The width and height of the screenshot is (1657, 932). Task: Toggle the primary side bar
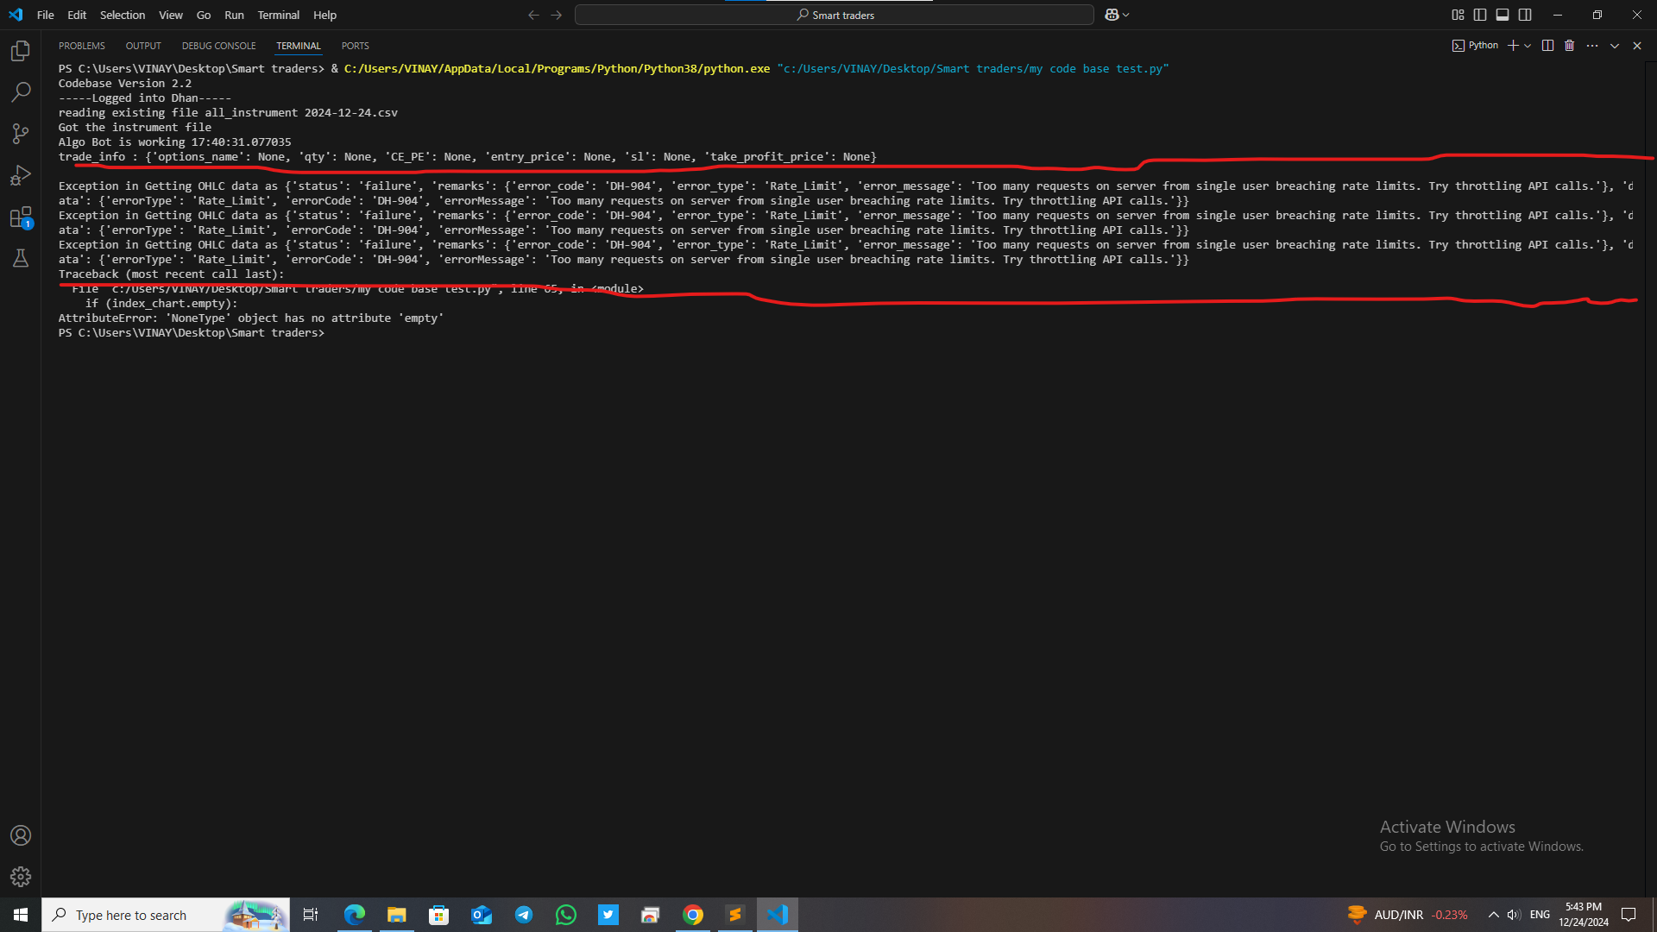1480,15
